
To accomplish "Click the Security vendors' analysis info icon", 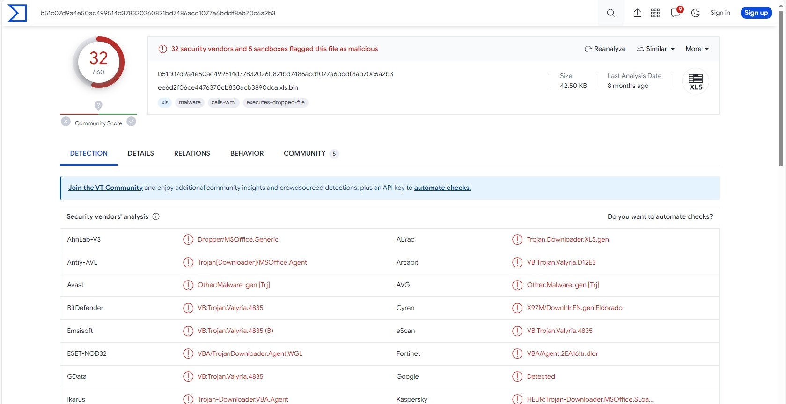I will [156, 216].
